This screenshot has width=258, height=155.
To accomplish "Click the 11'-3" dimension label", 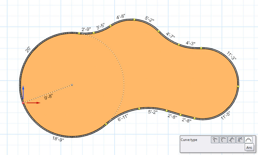I will (231, 56).
